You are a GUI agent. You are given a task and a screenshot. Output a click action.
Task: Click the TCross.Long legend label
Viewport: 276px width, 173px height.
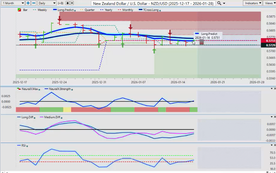click(151, 10)
